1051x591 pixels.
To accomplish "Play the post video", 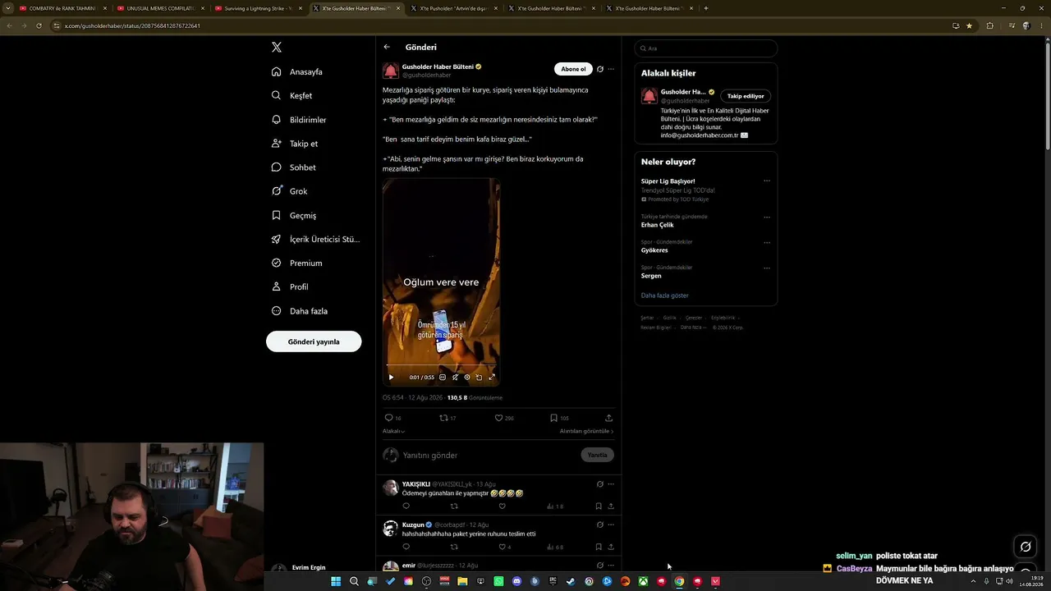I will (391, 378).
